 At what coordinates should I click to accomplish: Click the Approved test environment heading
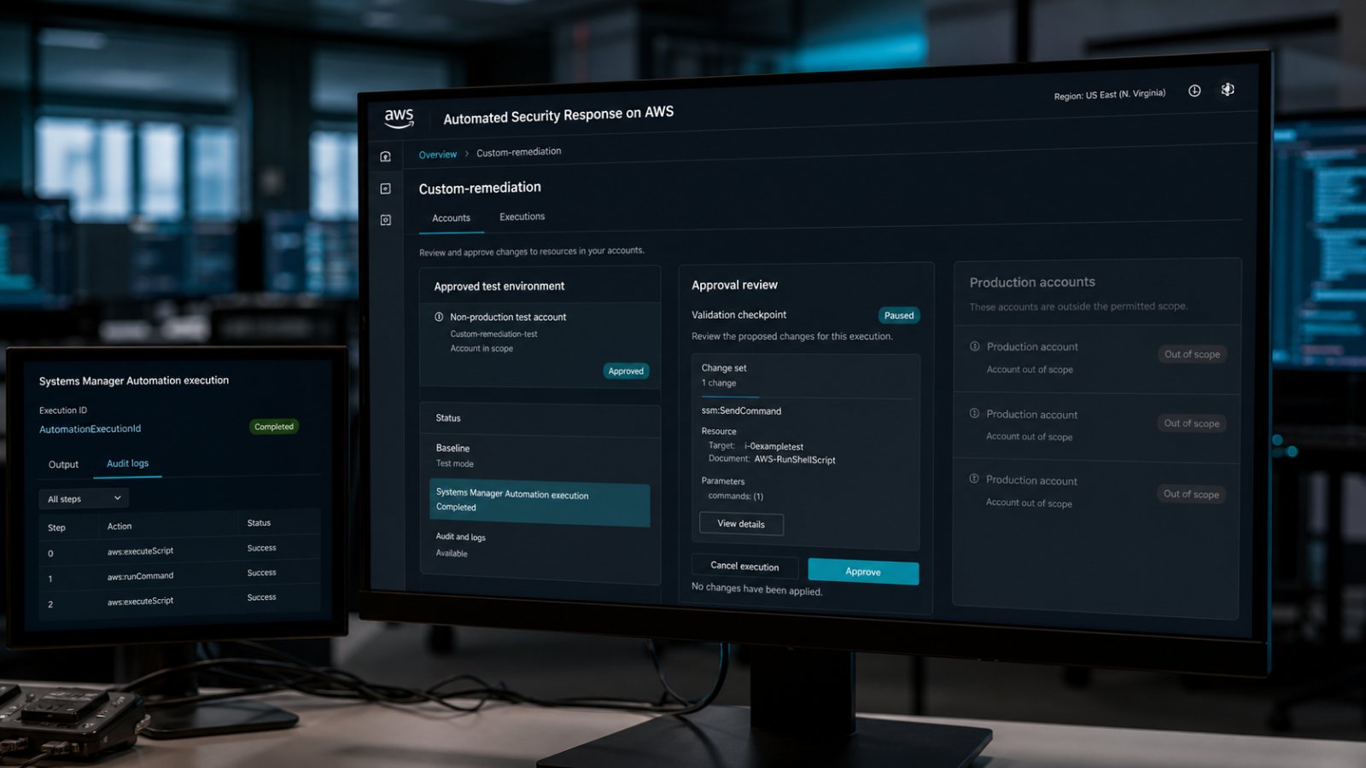[499, 287]
